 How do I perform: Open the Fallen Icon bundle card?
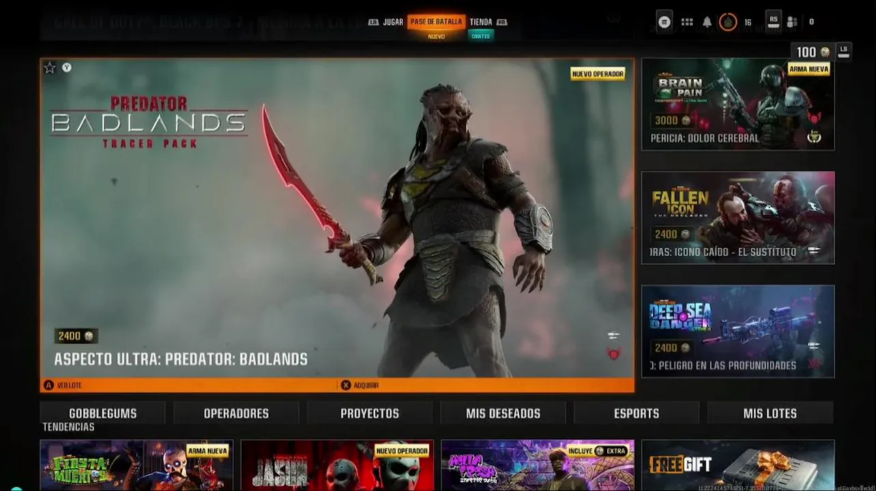tap(738, 218)
